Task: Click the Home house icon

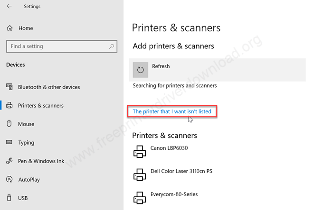Action: (x=9, y=28)
